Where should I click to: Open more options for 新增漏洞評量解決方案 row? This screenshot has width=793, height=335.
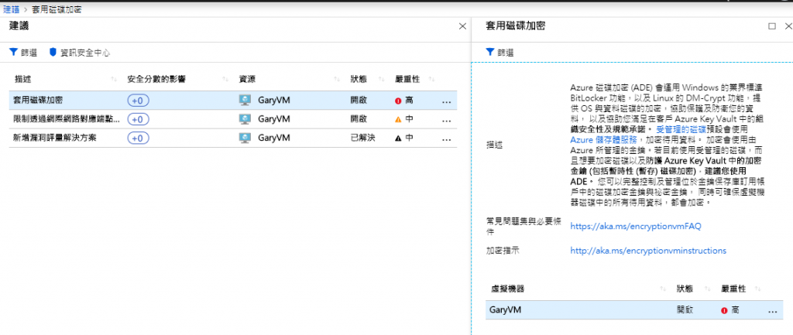pyautogui.click(x=446, y=139)
